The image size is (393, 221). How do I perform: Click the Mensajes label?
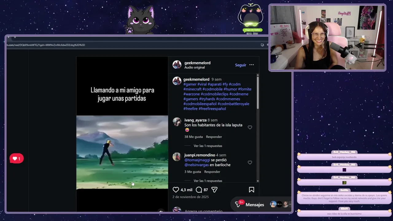pos(255,204)
